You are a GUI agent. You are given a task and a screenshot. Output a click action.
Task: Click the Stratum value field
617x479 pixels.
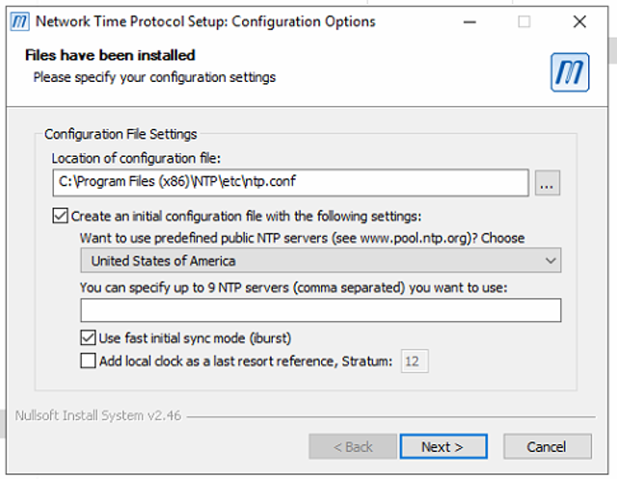415,361
